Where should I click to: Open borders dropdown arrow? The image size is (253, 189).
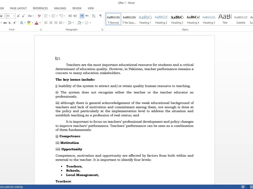(x=90, y=23)
